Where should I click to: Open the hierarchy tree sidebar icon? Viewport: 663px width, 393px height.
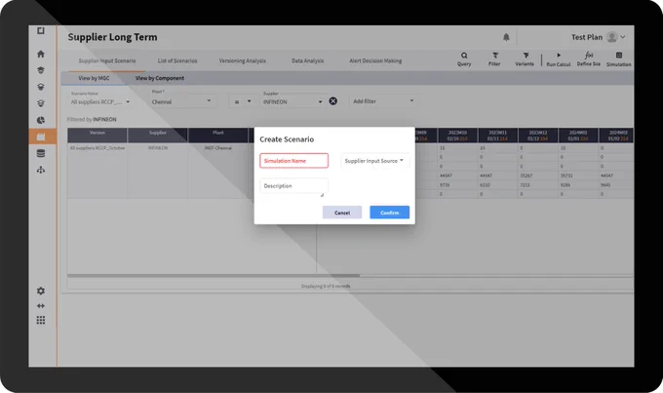41,170
